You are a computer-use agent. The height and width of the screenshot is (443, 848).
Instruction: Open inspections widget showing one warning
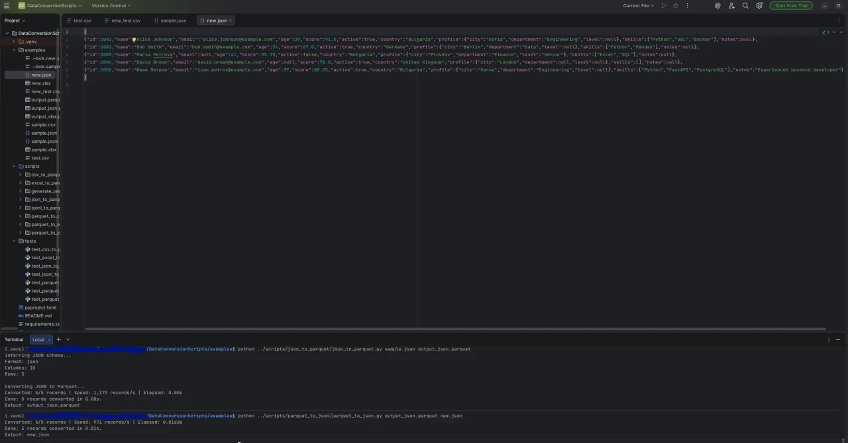[825, 32]
